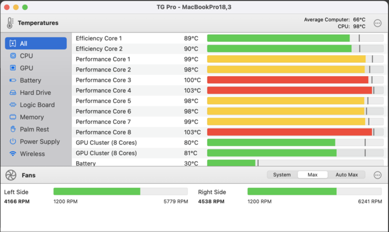Close the TG Pro window
This screenshot has height=232, width=389.
pos(7,7)
